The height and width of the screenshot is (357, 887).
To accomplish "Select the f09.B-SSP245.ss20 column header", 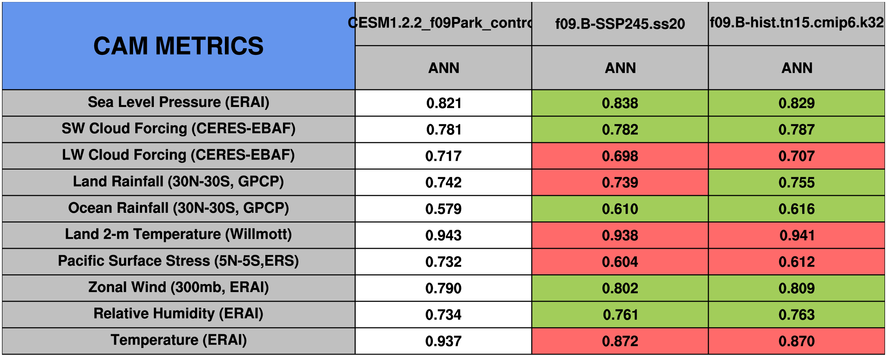I will tap(620, 24).
